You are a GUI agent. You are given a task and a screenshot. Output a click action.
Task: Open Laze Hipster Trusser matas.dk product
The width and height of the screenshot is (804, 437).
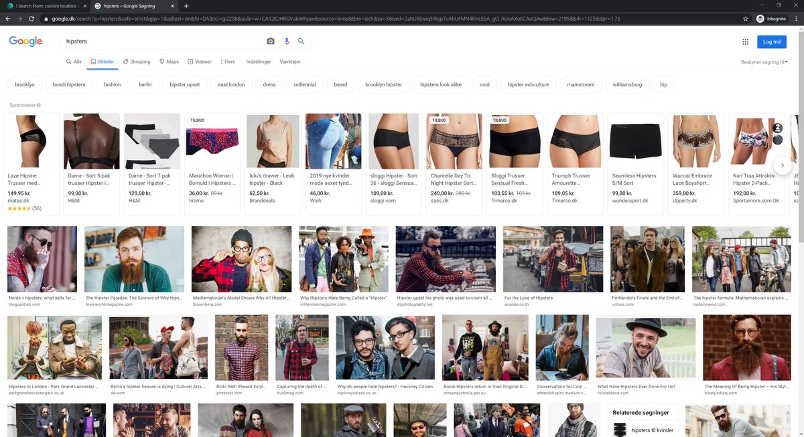pos(31,164)
